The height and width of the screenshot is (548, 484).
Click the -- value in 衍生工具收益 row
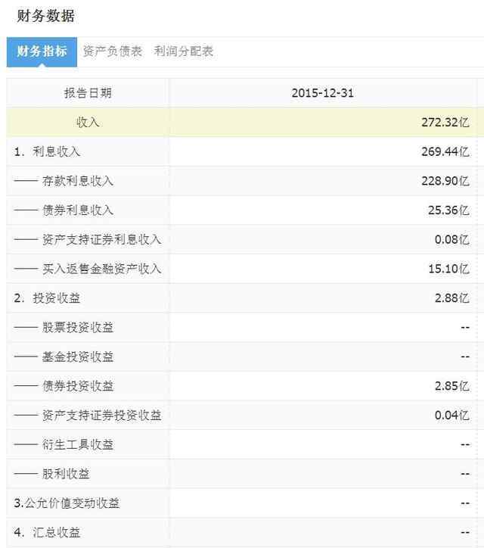click(x=465, y=445)
